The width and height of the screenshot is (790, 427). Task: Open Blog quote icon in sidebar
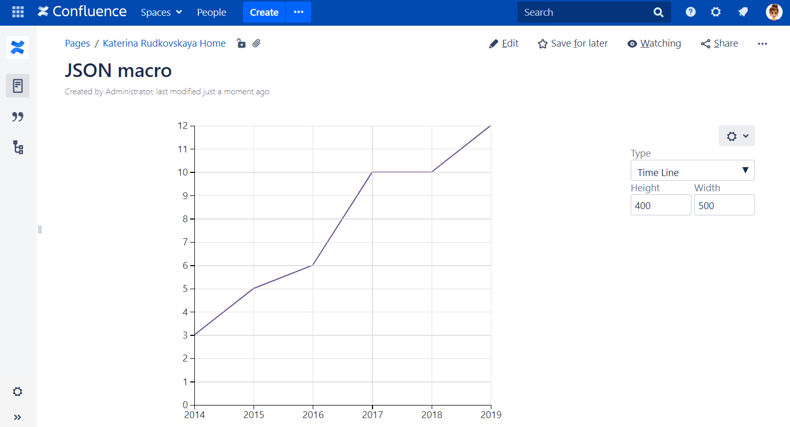18,117
